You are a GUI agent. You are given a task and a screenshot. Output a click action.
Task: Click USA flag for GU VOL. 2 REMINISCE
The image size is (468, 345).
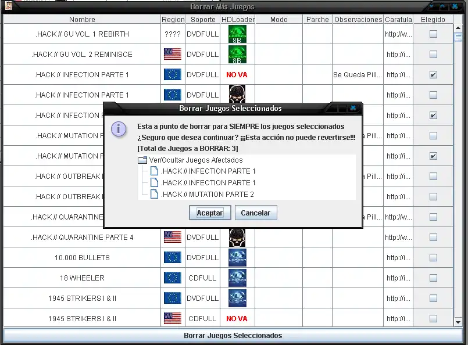[x=173, y=54]
